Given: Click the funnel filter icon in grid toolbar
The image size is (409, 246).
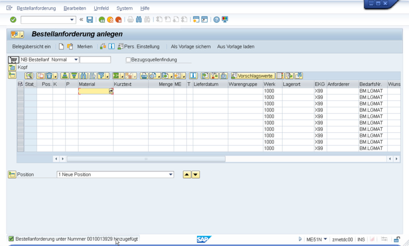Looking at the screenshot, I should tap(101, 76).
